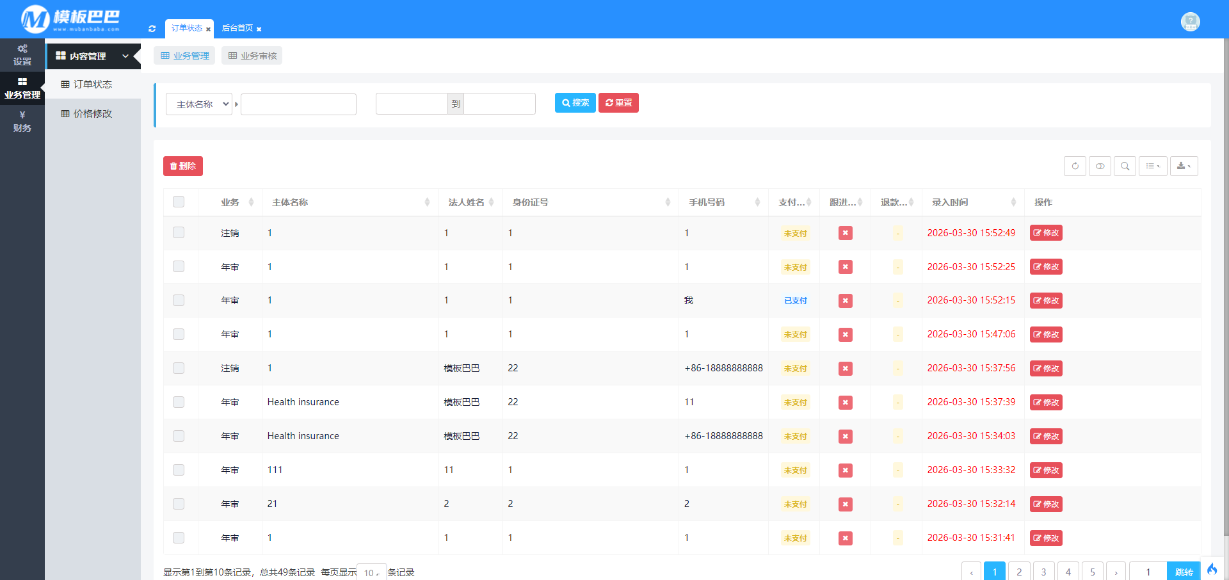Toggle card view in the table toolbar
1229x580 pixels.
1100,166
